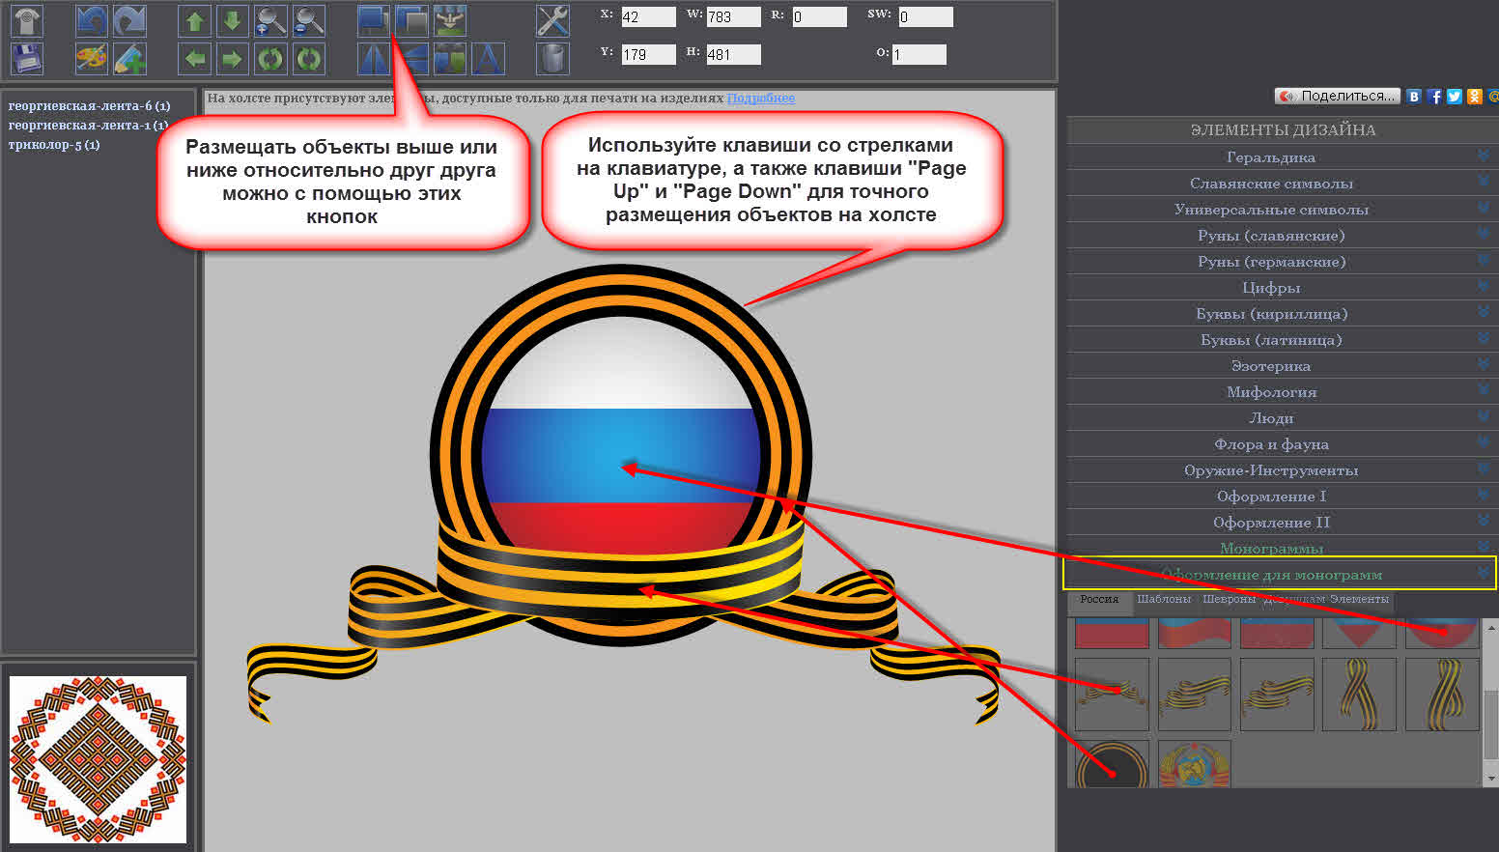Open the Монограммы section
This screenshot has height=852, width=1499.
point(1283,548)
